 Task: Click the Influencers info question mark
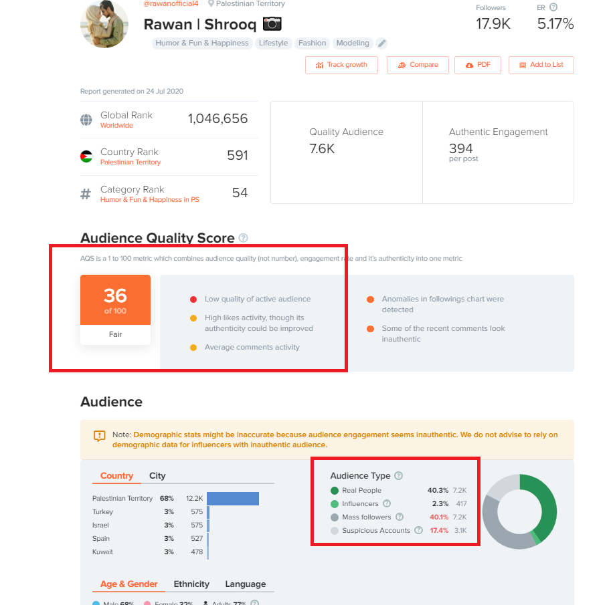tap(387, 504)
